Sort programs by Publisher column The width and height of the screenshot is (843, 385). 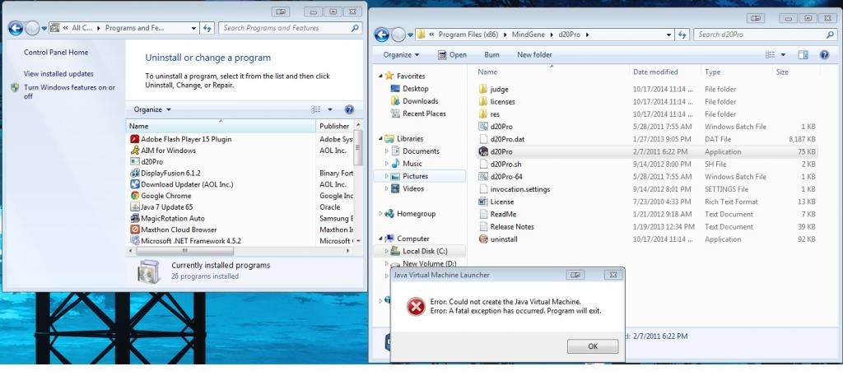coord(335,126)
